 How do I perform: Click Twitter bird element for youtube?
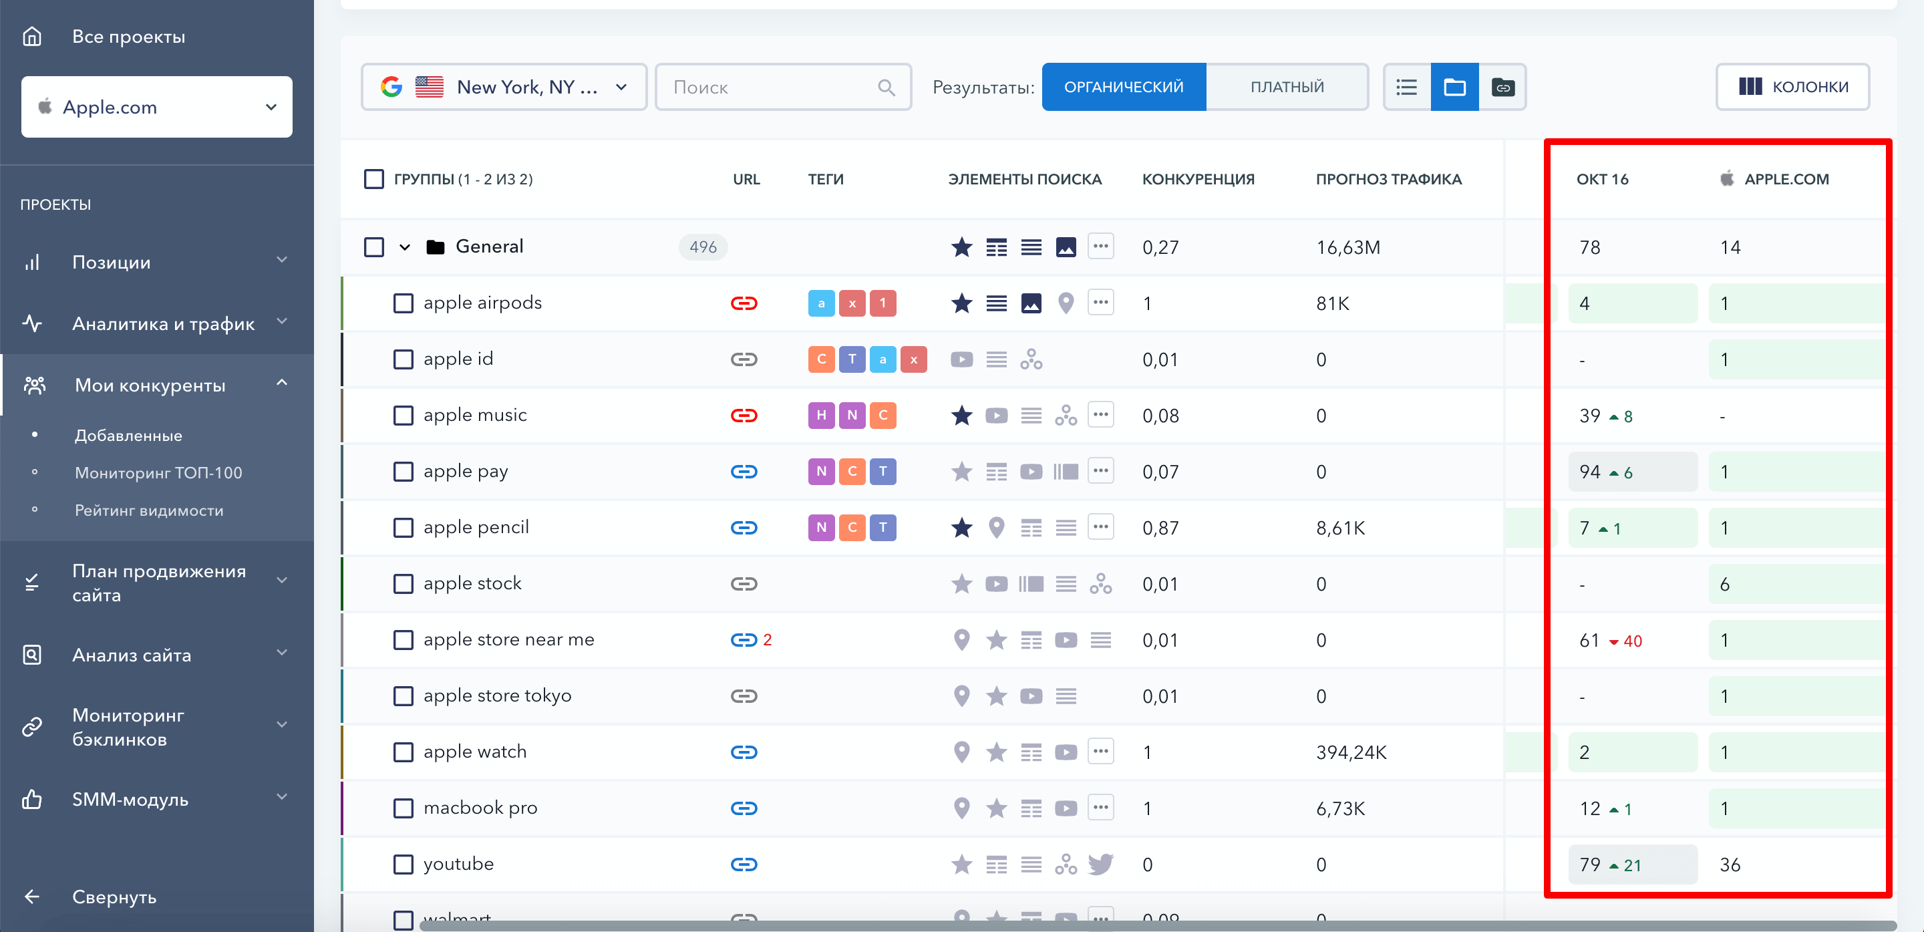click(x=1100, y=864)
